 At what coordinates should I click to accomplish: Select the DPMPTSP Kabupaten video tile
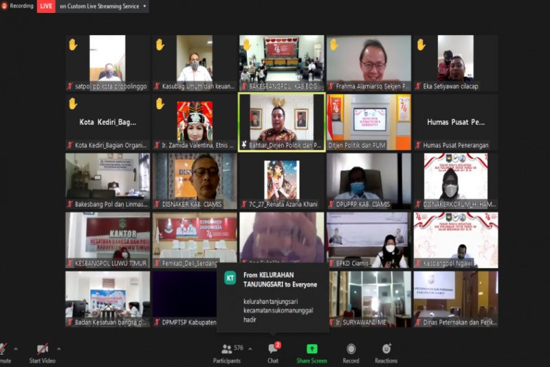tap(185, 300)
